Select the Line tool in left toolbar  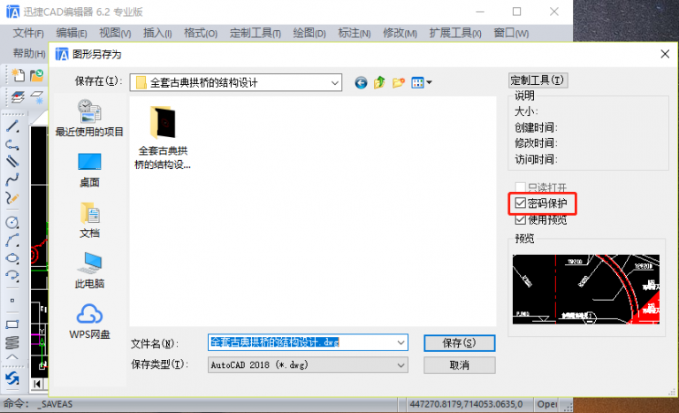click(12, 126)
